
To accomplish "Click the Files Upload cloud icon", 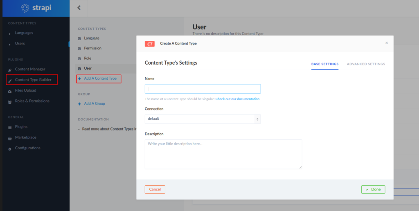I will click(10, 91).
